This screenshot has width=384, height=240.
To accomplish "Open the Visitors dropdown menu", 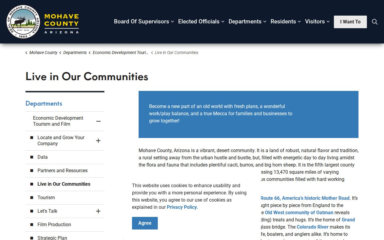I will coord(317,22).
